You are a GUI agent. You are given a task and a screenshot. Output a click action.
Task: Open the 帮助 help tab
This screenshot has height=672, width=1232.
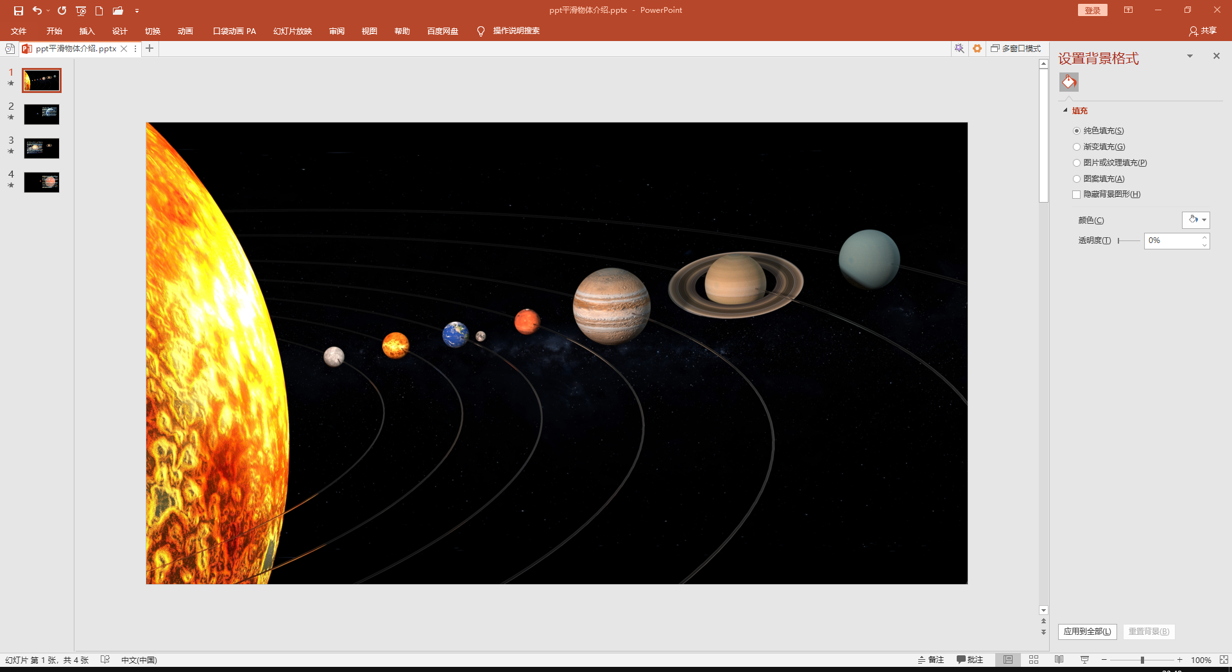click(x=402, y=31)
